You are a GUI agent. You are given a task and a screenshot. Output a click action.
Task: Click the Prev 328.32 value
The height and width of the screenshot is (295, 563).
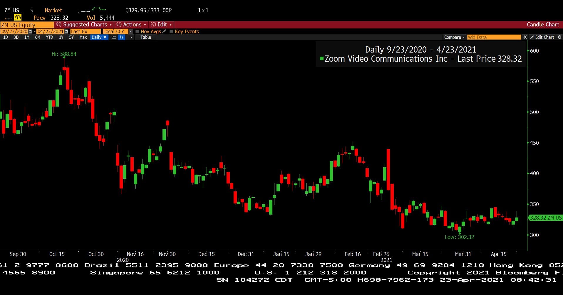point(51,18)
